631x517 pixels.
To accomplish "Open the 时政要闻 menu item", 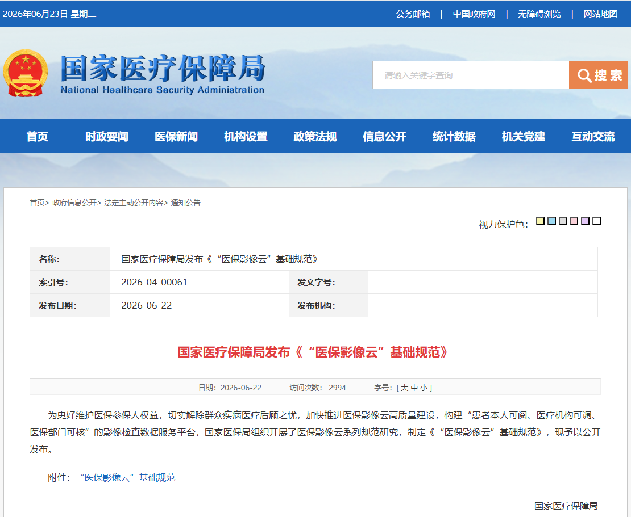I will coord(107,137).
